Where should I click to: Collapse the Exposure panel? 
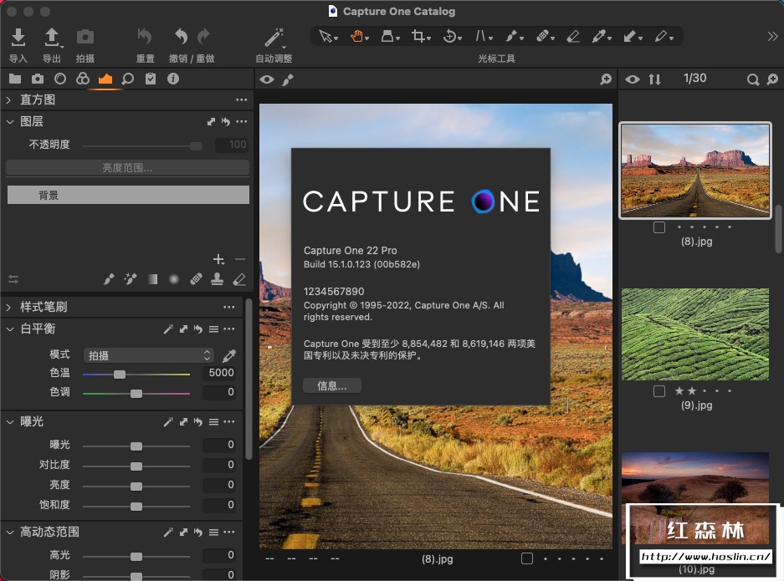coord(9,422)
